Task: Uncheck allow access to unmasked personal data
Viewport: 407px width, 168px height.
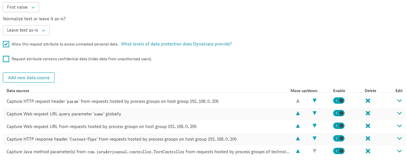Action: click(6, 44)
